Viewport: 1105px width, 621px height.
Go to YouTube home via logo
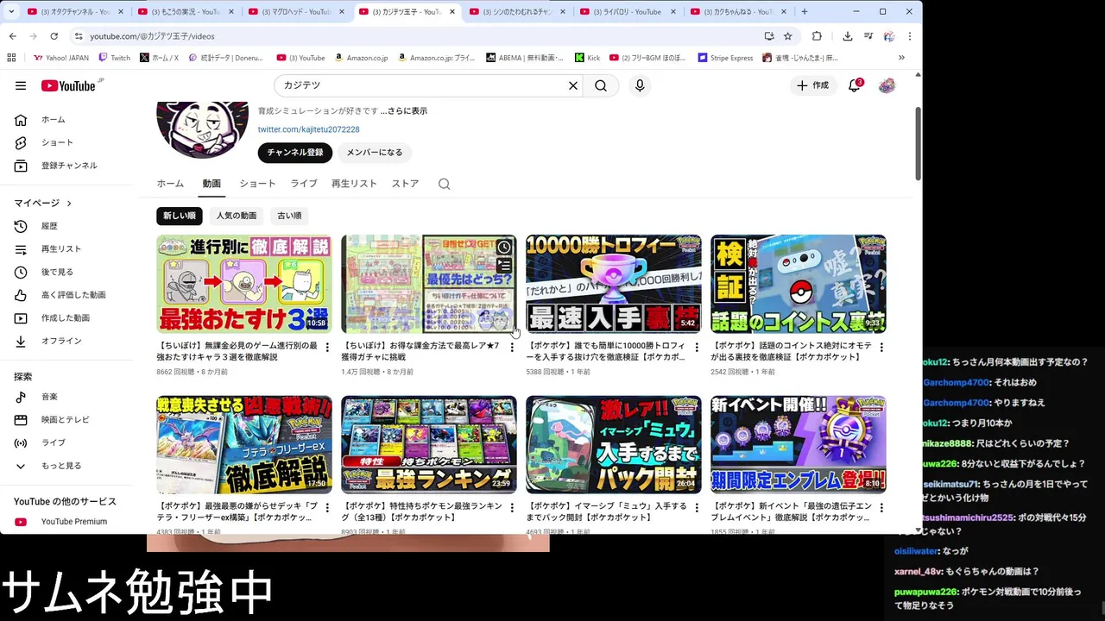click(68, 85)
